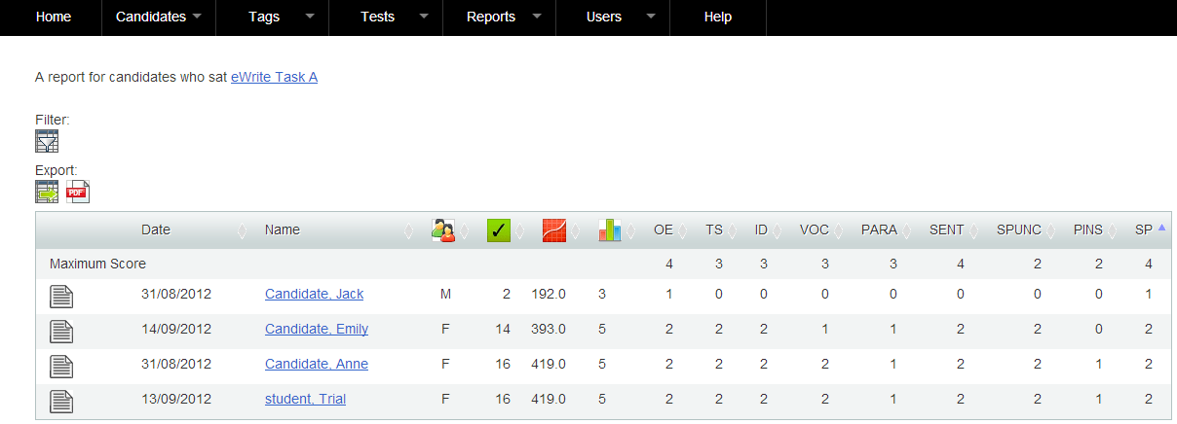Expand the Reports menu dropdown

499,17
